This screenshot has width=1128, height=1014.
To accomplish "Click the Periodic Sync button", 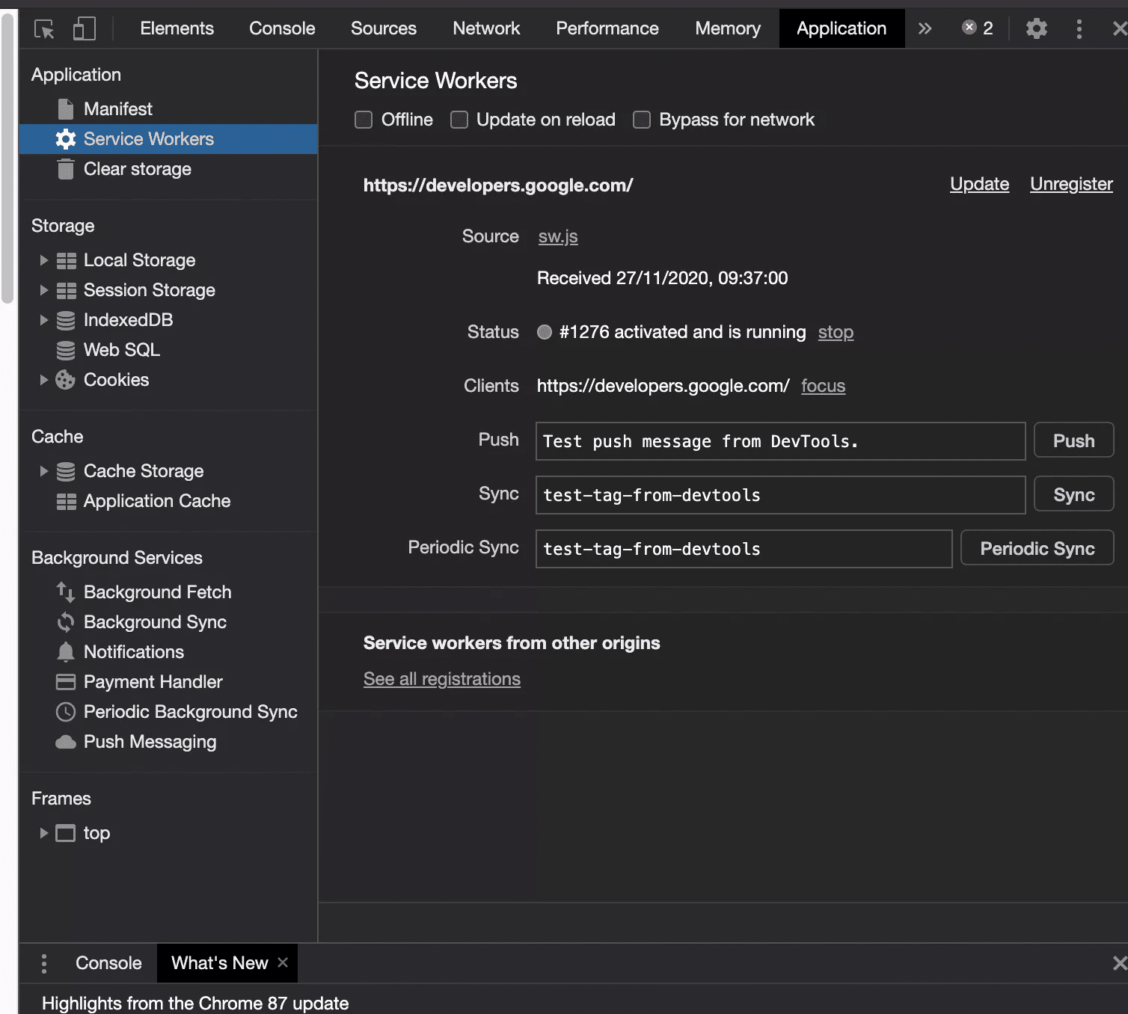I will coord(1037,548).
